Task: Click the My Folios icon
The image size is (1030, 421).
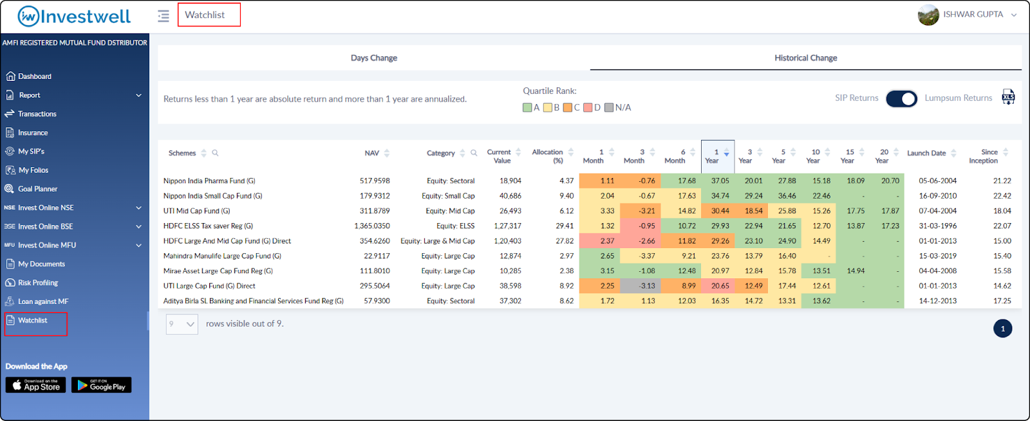Action: click(10, 170)
